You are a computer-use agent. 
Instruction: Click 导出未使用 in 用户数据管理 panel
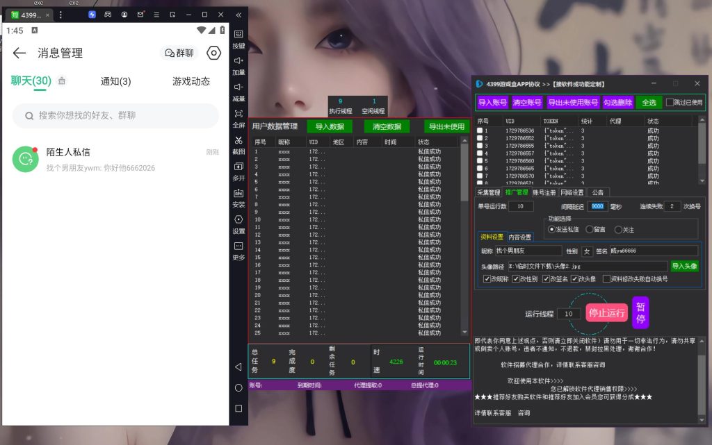[x=446, y=126]
